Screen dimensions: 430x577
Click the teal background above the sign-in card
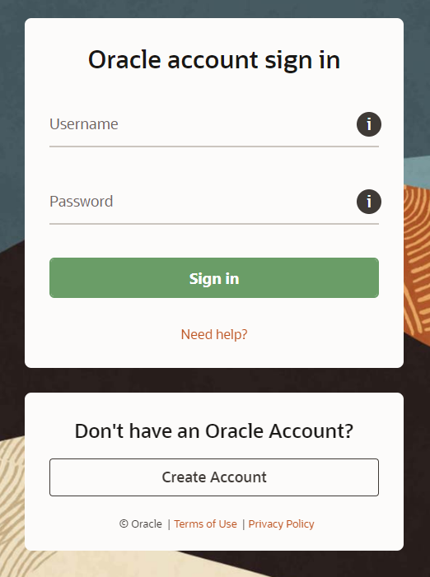pos(214,8)
